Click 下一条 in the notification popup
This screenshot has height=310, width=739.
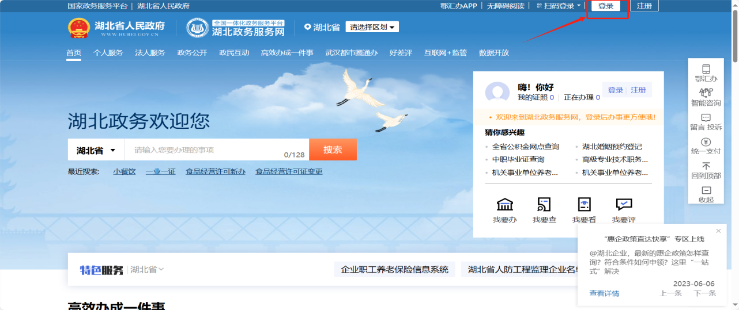coord(705,293)
